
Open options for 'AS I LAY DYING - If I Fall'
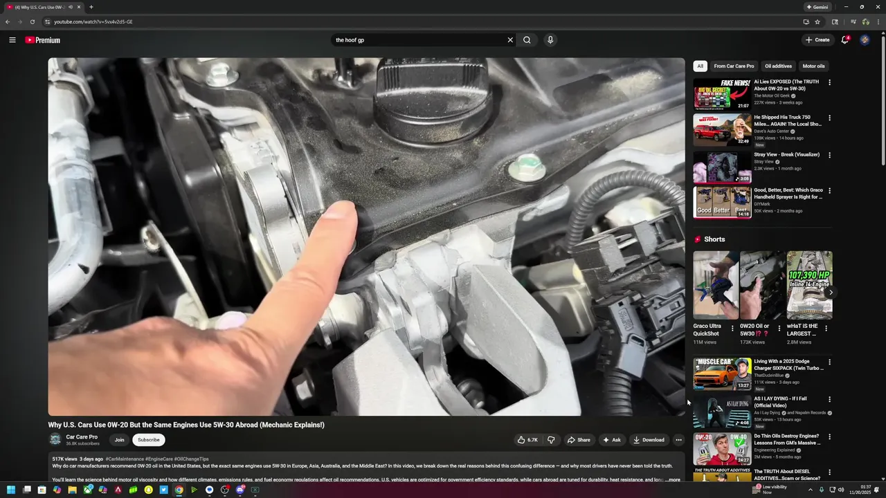click(x=829, y=399)
